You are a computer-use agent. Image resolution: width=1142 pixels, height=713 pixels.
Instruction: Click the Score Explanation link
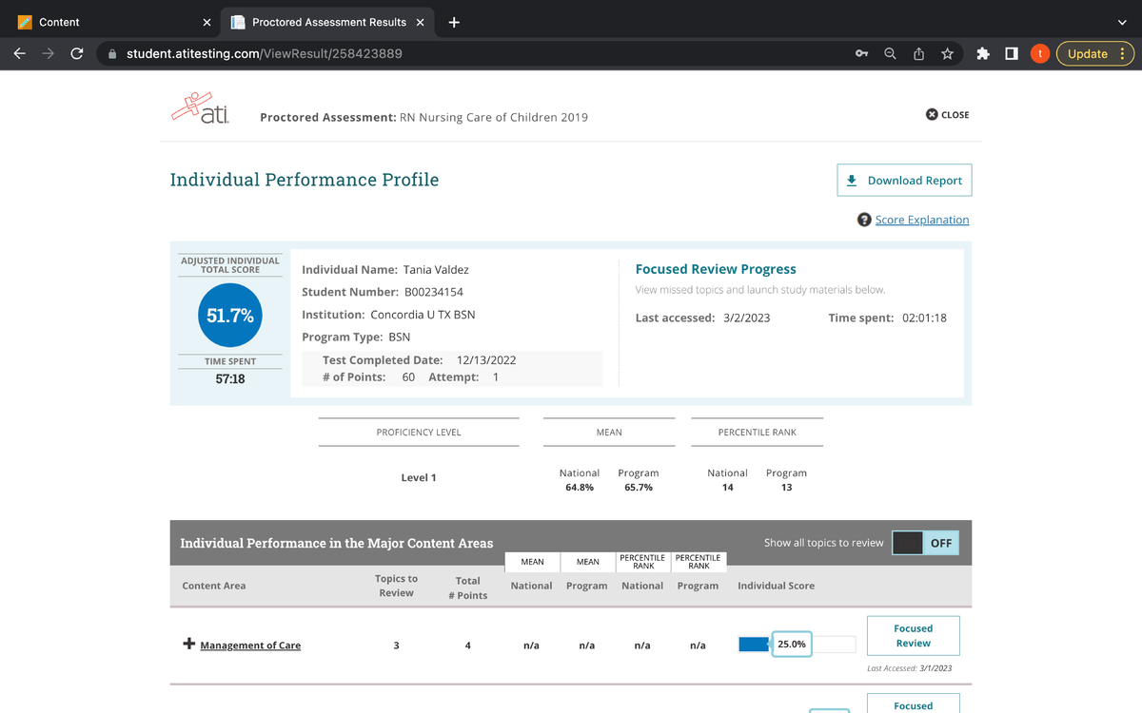point(921,219)
